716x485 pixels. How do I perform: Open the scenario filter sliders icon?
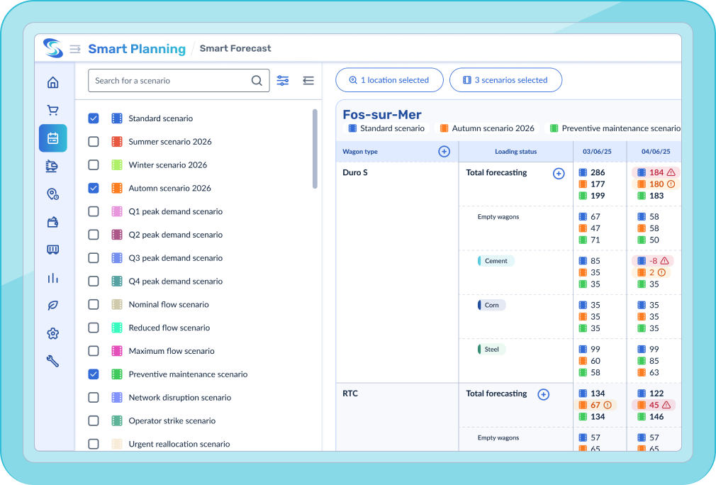(283, 81)
